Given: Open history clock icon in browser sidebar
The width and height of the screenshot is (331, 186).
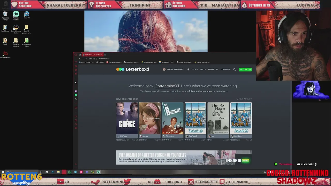Looking at the screenshot, I should [x=76, y=120].
